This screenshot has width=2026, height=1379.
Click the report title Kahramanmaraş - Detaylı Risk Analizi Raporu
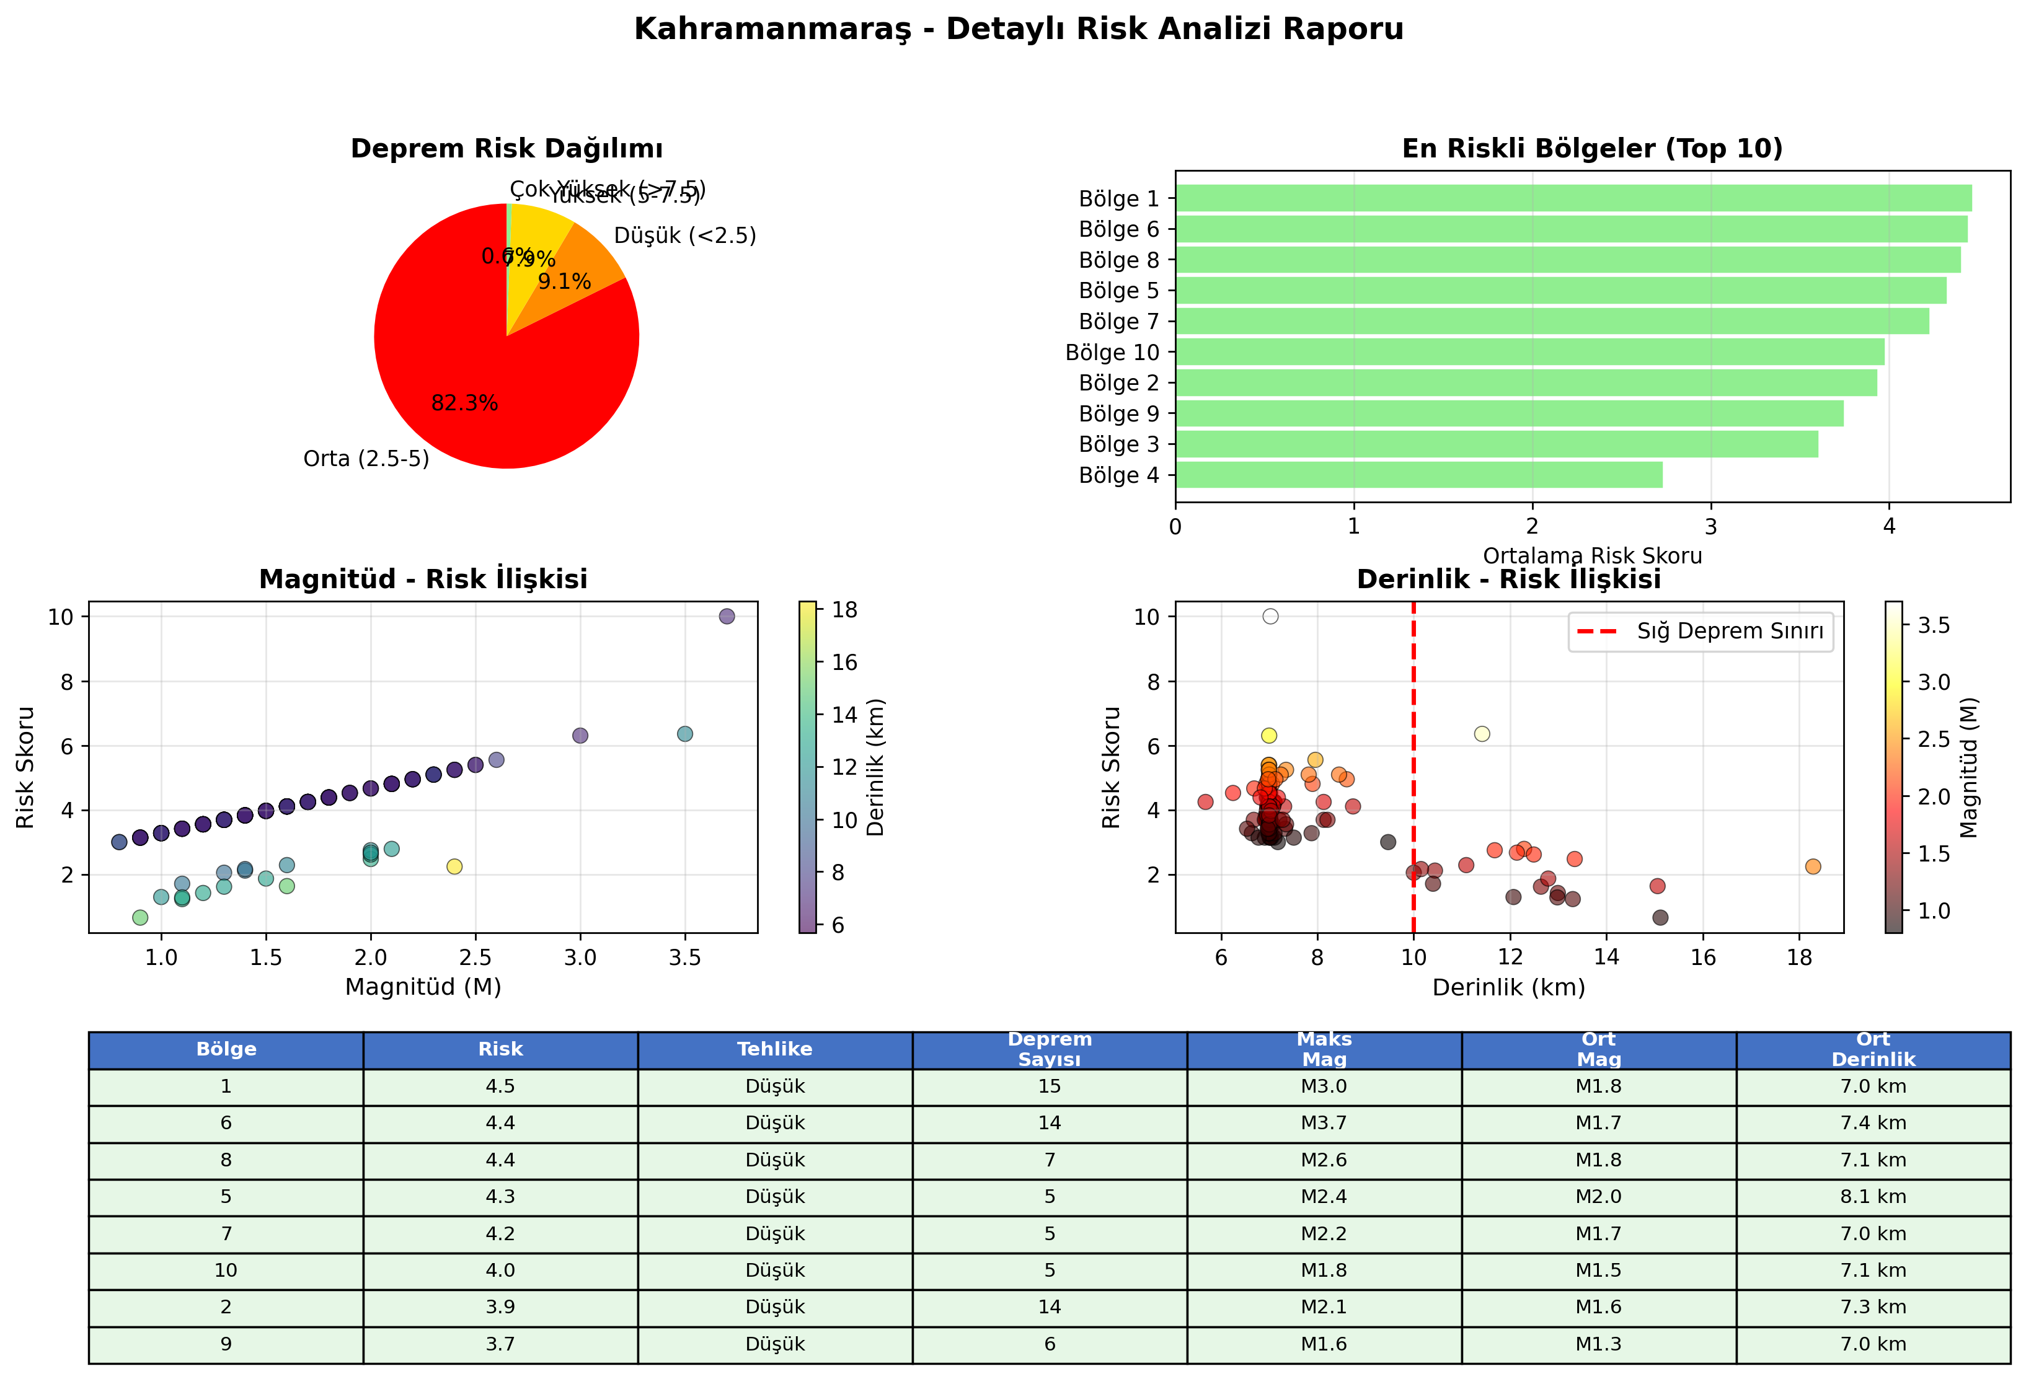pos(1018,29)
